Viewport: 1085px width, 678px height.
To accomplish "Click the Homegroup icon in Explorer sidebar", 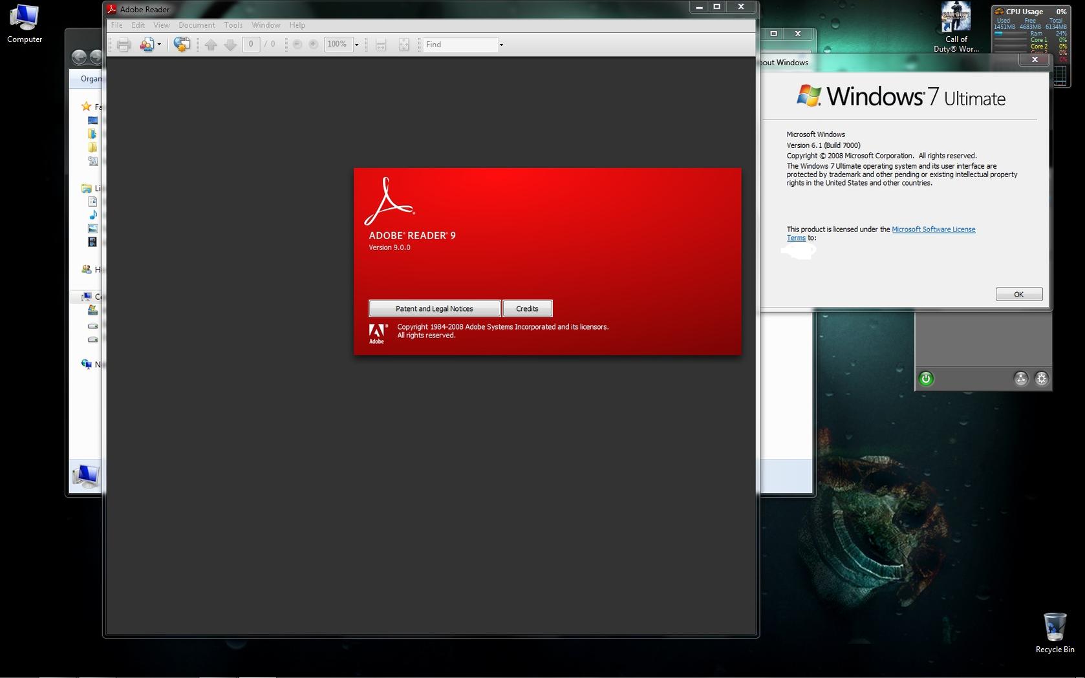I will pyautogui.click(x=86, y=269).
